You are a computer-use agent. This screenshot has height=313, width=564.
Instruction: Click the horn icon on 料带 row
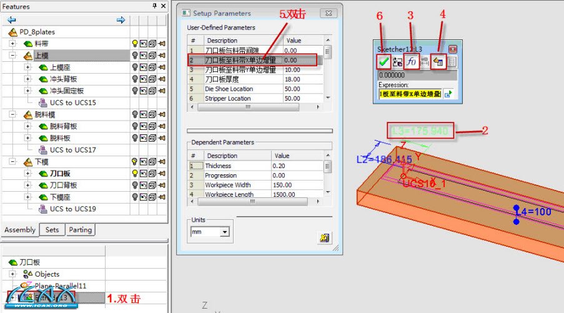[162, 44]
